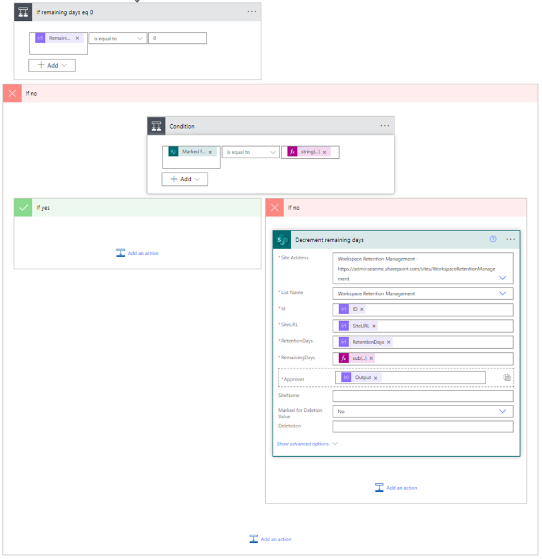Click the value field containing 0
The image size is (542, 559).
pyautogui.click(x=178, y=38)
